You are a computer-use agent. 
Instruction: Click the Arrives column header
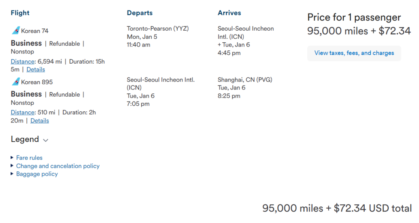(229, 13)
